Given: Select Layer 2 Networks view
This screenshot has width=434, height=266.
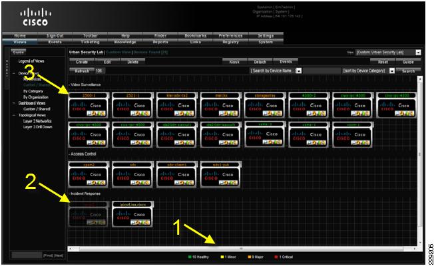Looking at the screenshot, I should coord(37,121).
